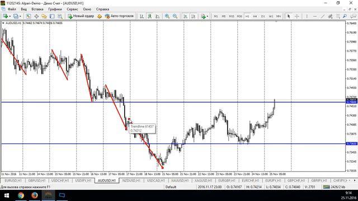Open the Indicators list icon

point(202,16)
